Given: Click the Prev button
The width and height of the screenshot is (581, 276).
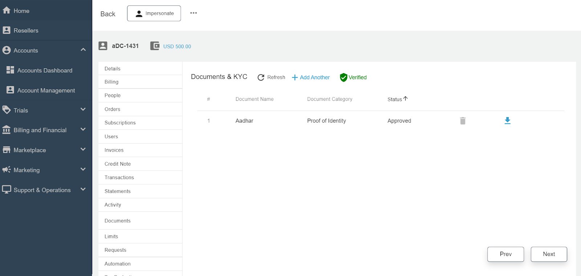Looking at the screenshot, I should point(505,254).
